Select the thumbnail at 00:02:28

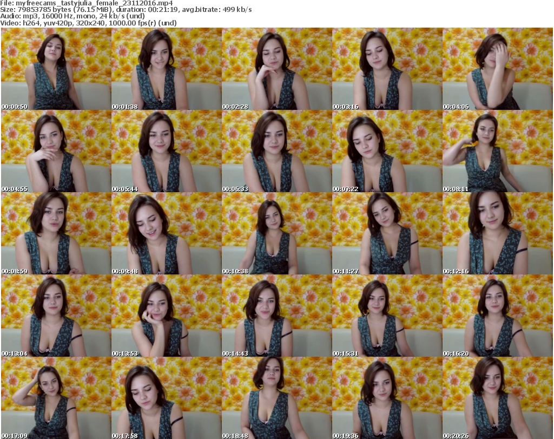(276, 69)
